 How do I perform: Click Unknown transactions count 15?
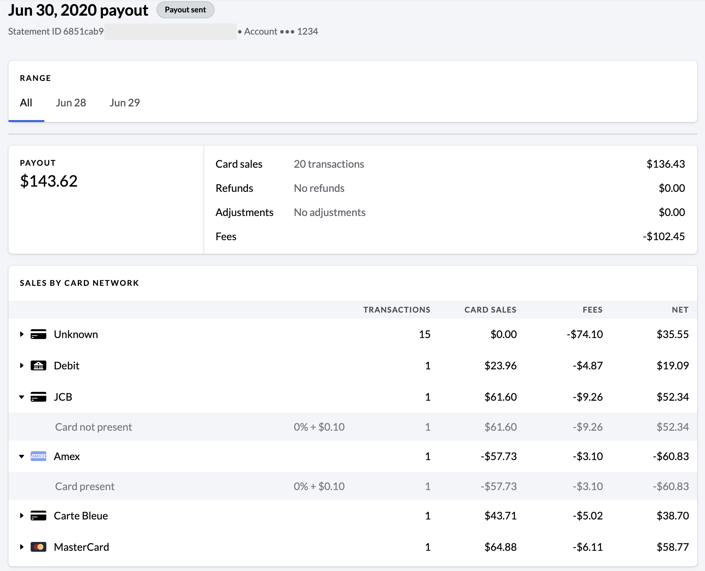pos(425,334)
